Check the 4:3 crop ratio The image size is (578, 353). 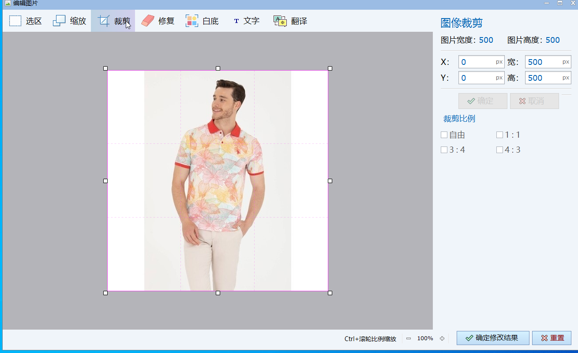pos(500,150)
